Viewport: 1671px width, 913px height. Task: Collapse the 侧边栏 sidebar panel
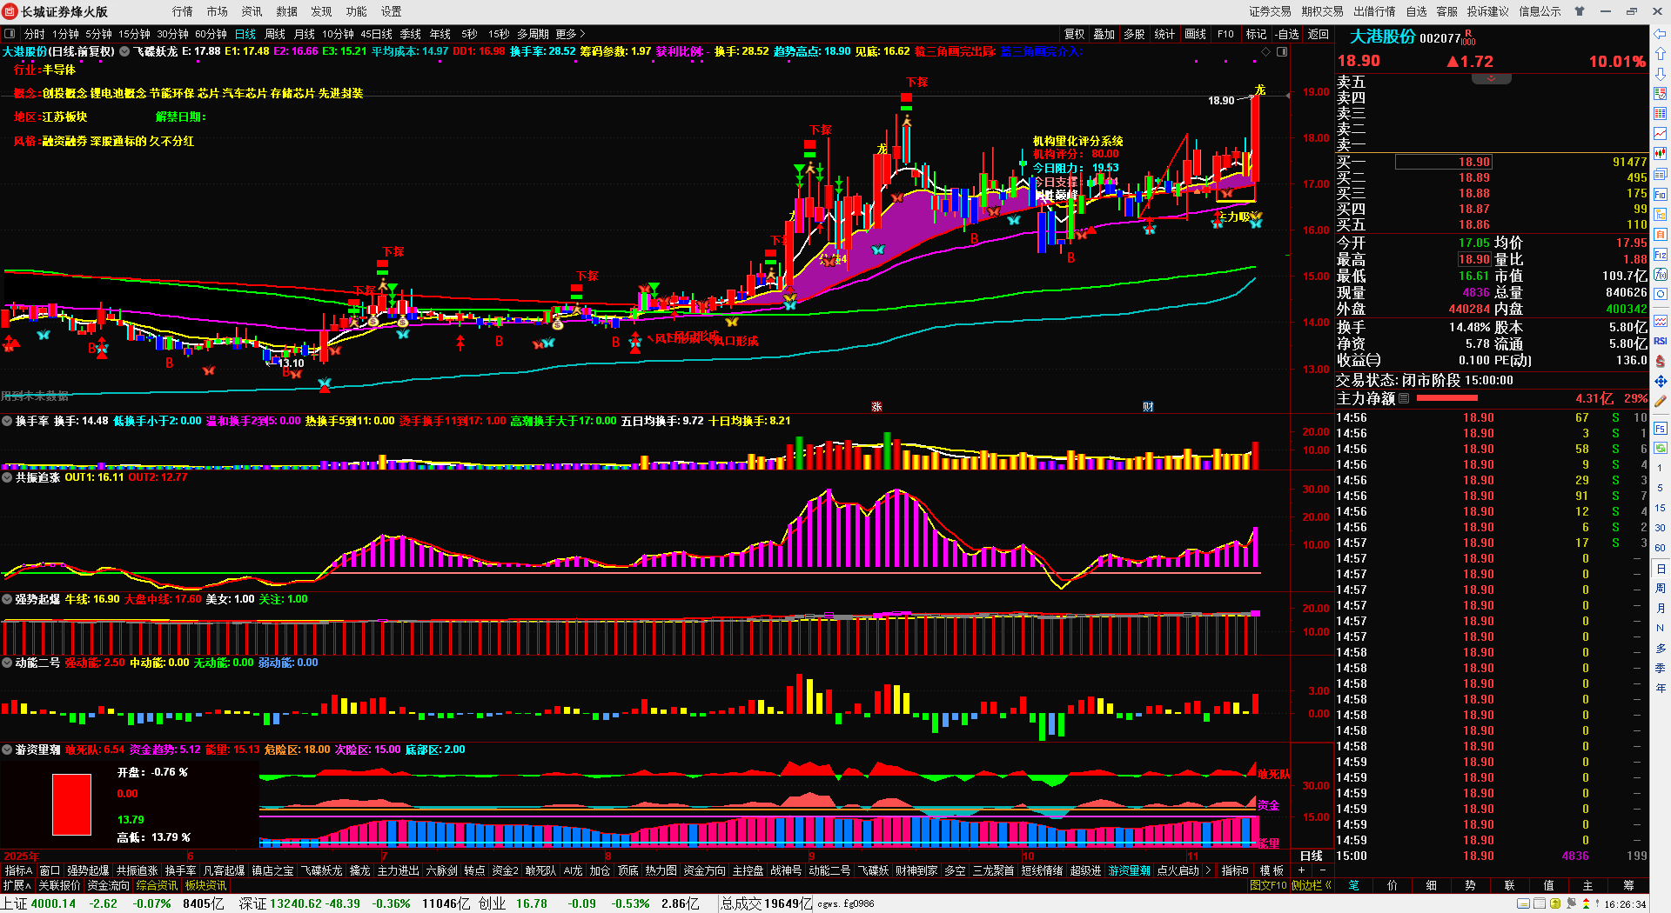[1312, 885]
